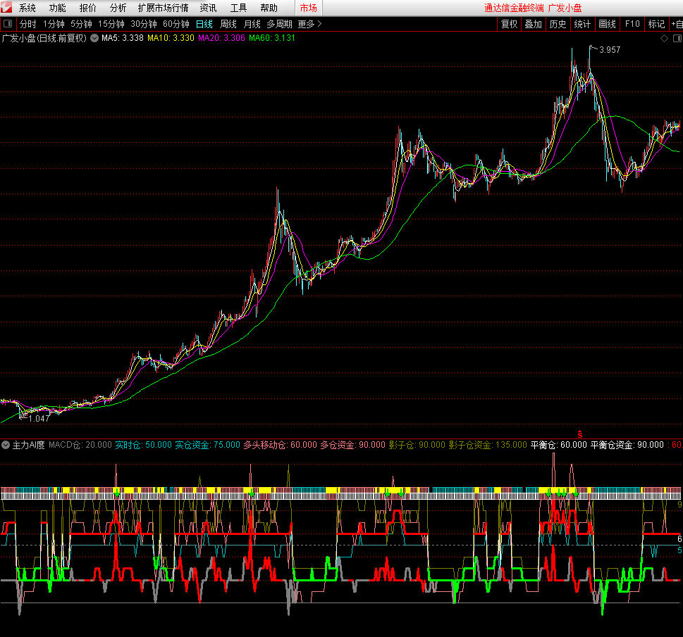Click the 影子仓: 90.000 value
Screen dimensions: 683x637
[x=417, y=445]
